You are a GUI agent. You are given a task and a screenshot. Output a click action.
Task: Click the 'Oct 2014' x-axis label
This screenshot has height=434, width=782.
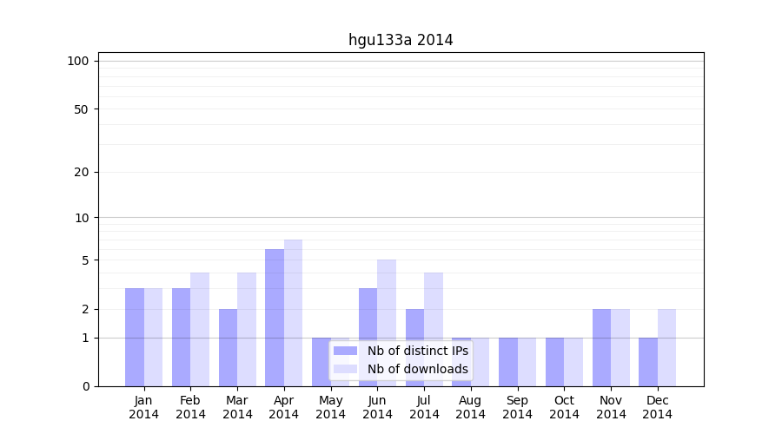pyautogui.click(x=564, y=407)
